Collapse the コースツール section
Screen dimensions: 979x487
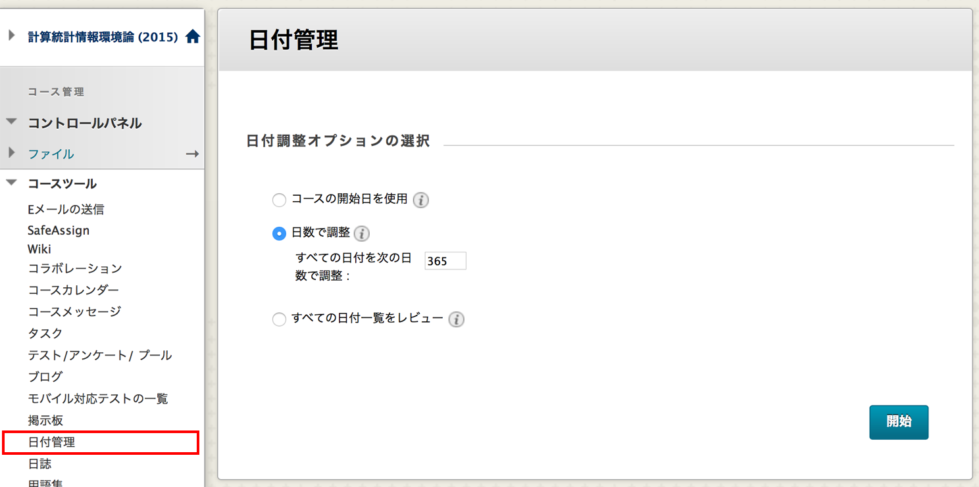point(11,183)
